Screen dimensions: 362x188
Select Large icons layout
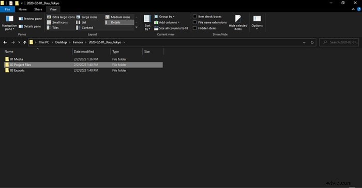click(x=87, y=17)
